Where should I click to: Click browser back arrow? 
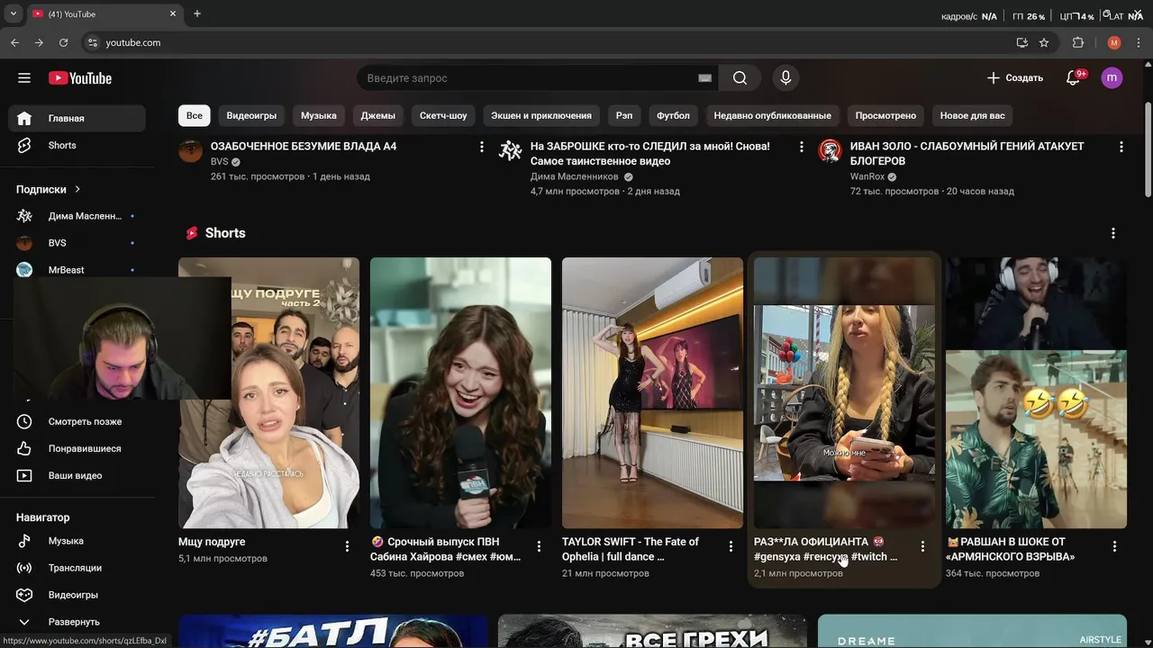pos(14,42)
